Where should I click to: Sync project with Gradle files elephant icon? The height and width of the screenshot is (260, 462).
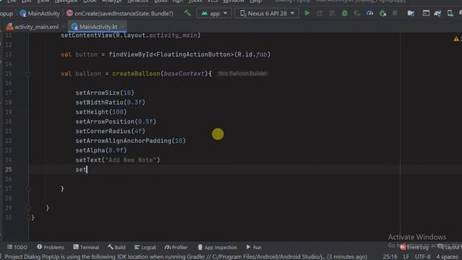[x=438, y=13]
